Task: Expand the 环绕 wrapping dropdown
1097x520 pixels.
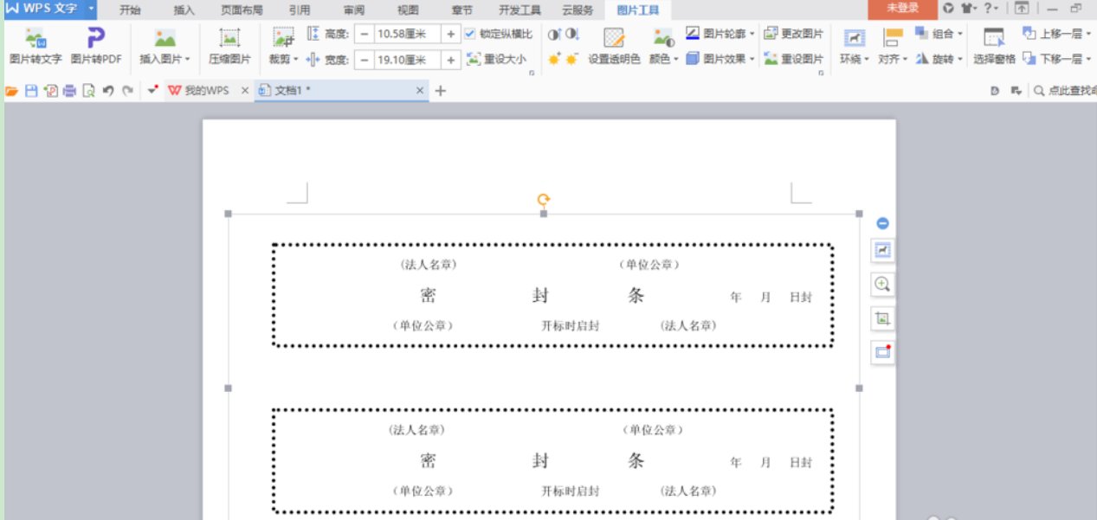Action: pos(867,61)
